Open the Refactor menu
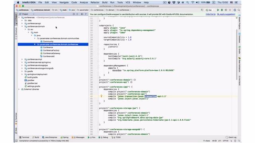 pos(95,2)
